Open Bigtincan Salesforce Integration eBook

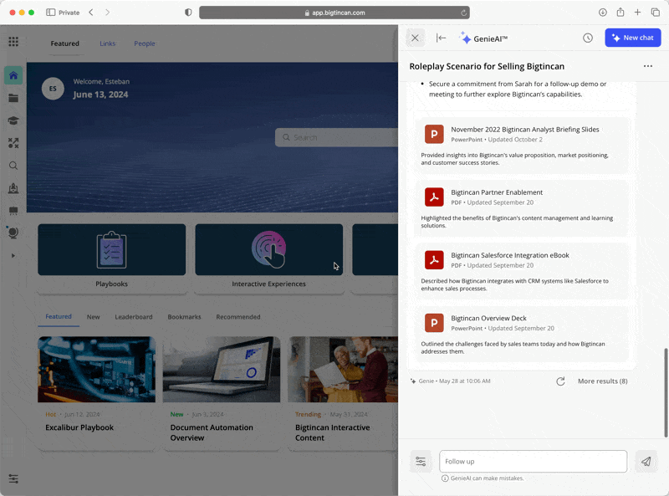pos(521,271)
